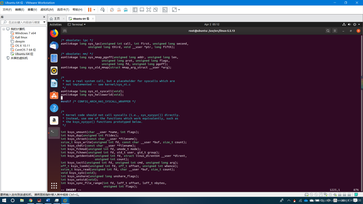
Task: Click the terminal search magnifier button
Action: click(x=328, y=31)
